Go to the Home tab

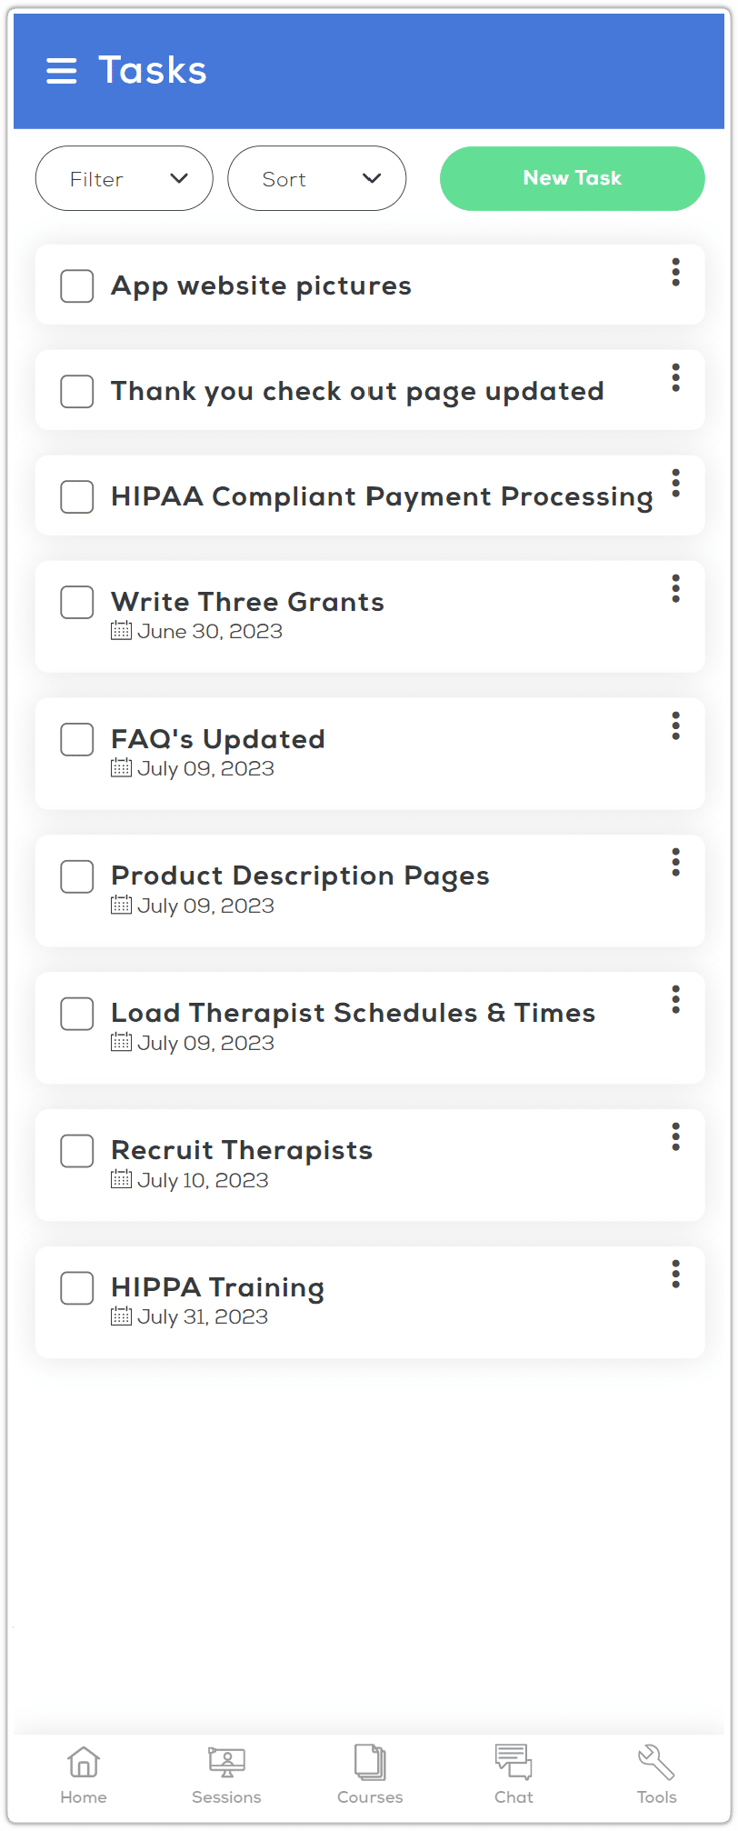84,1774
